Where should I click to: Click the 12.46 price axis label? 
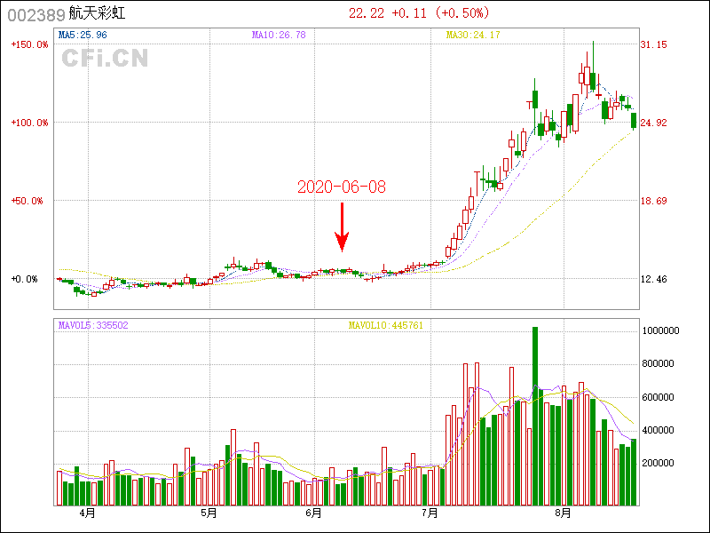click(654, 279)
